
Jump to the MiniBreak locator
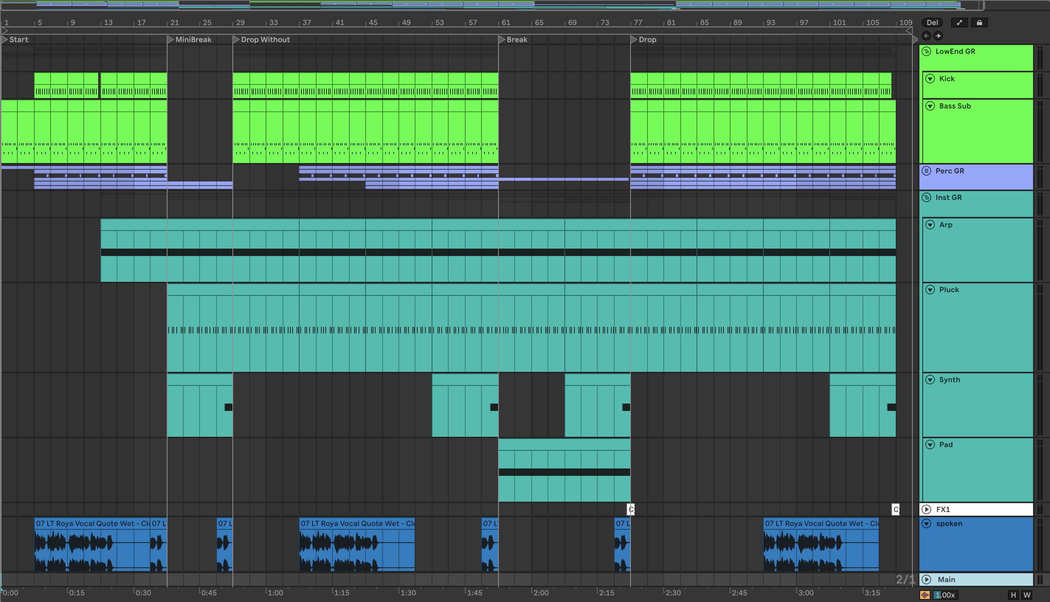(170, 39)
